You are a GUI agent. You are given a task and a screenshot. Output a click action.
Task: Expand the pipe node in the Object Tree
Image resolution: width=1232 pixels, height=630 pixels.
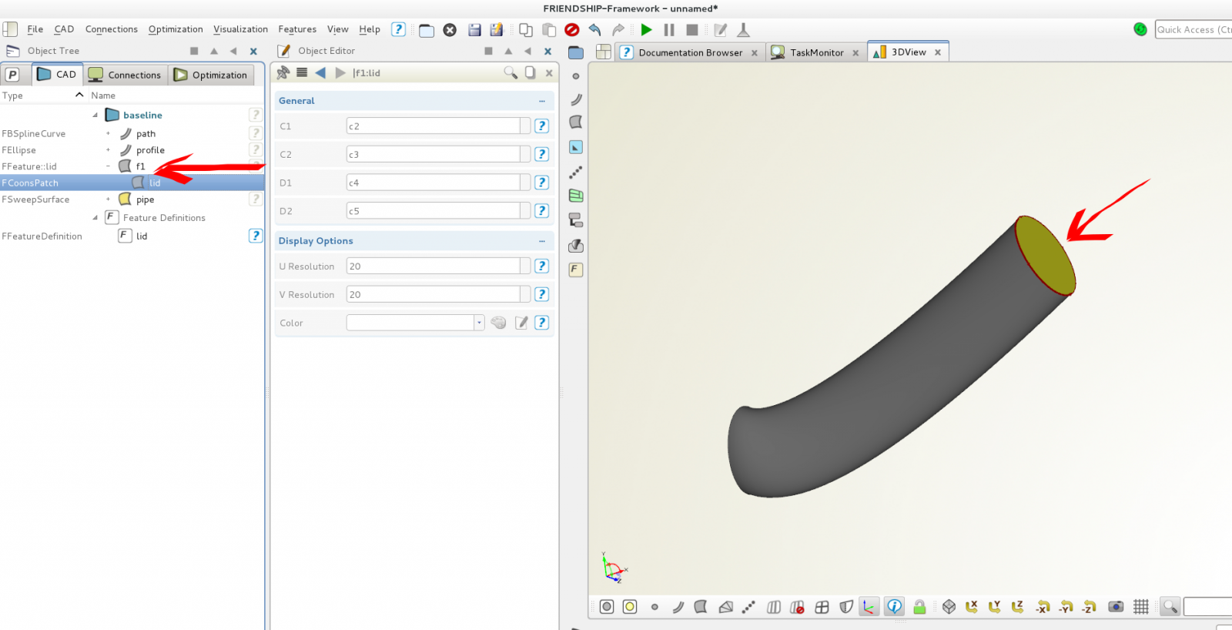(108, 199)
